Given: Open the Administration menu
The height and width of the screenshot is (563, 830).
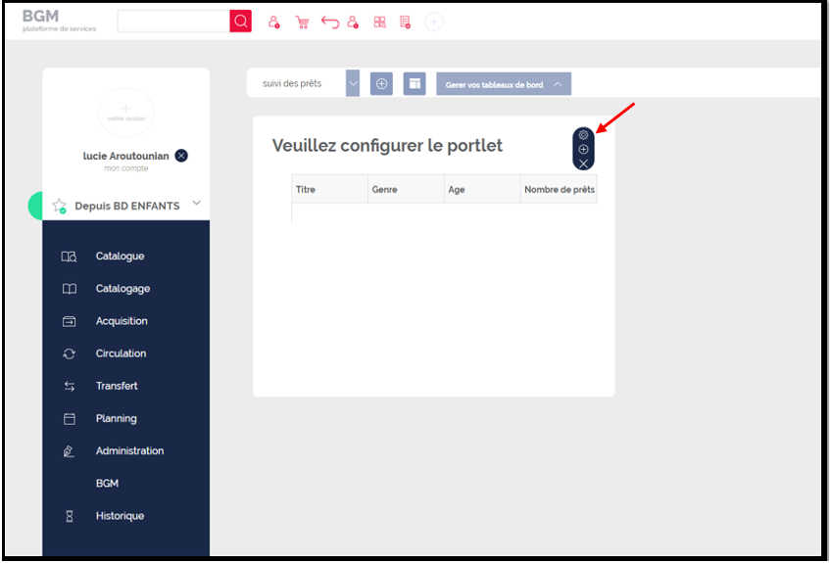Looking at the screenshot, I should [x=129, y=450].
